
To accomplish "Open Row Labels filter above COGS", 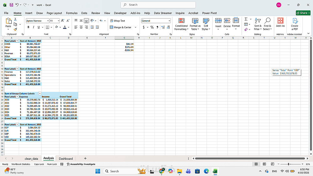I will coord(17,41).
